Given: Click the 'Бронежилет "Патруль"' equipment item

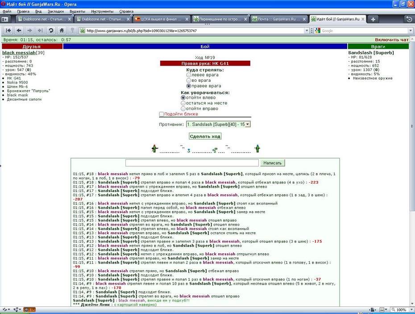Looking at the screenshot, I should (28, 91).
